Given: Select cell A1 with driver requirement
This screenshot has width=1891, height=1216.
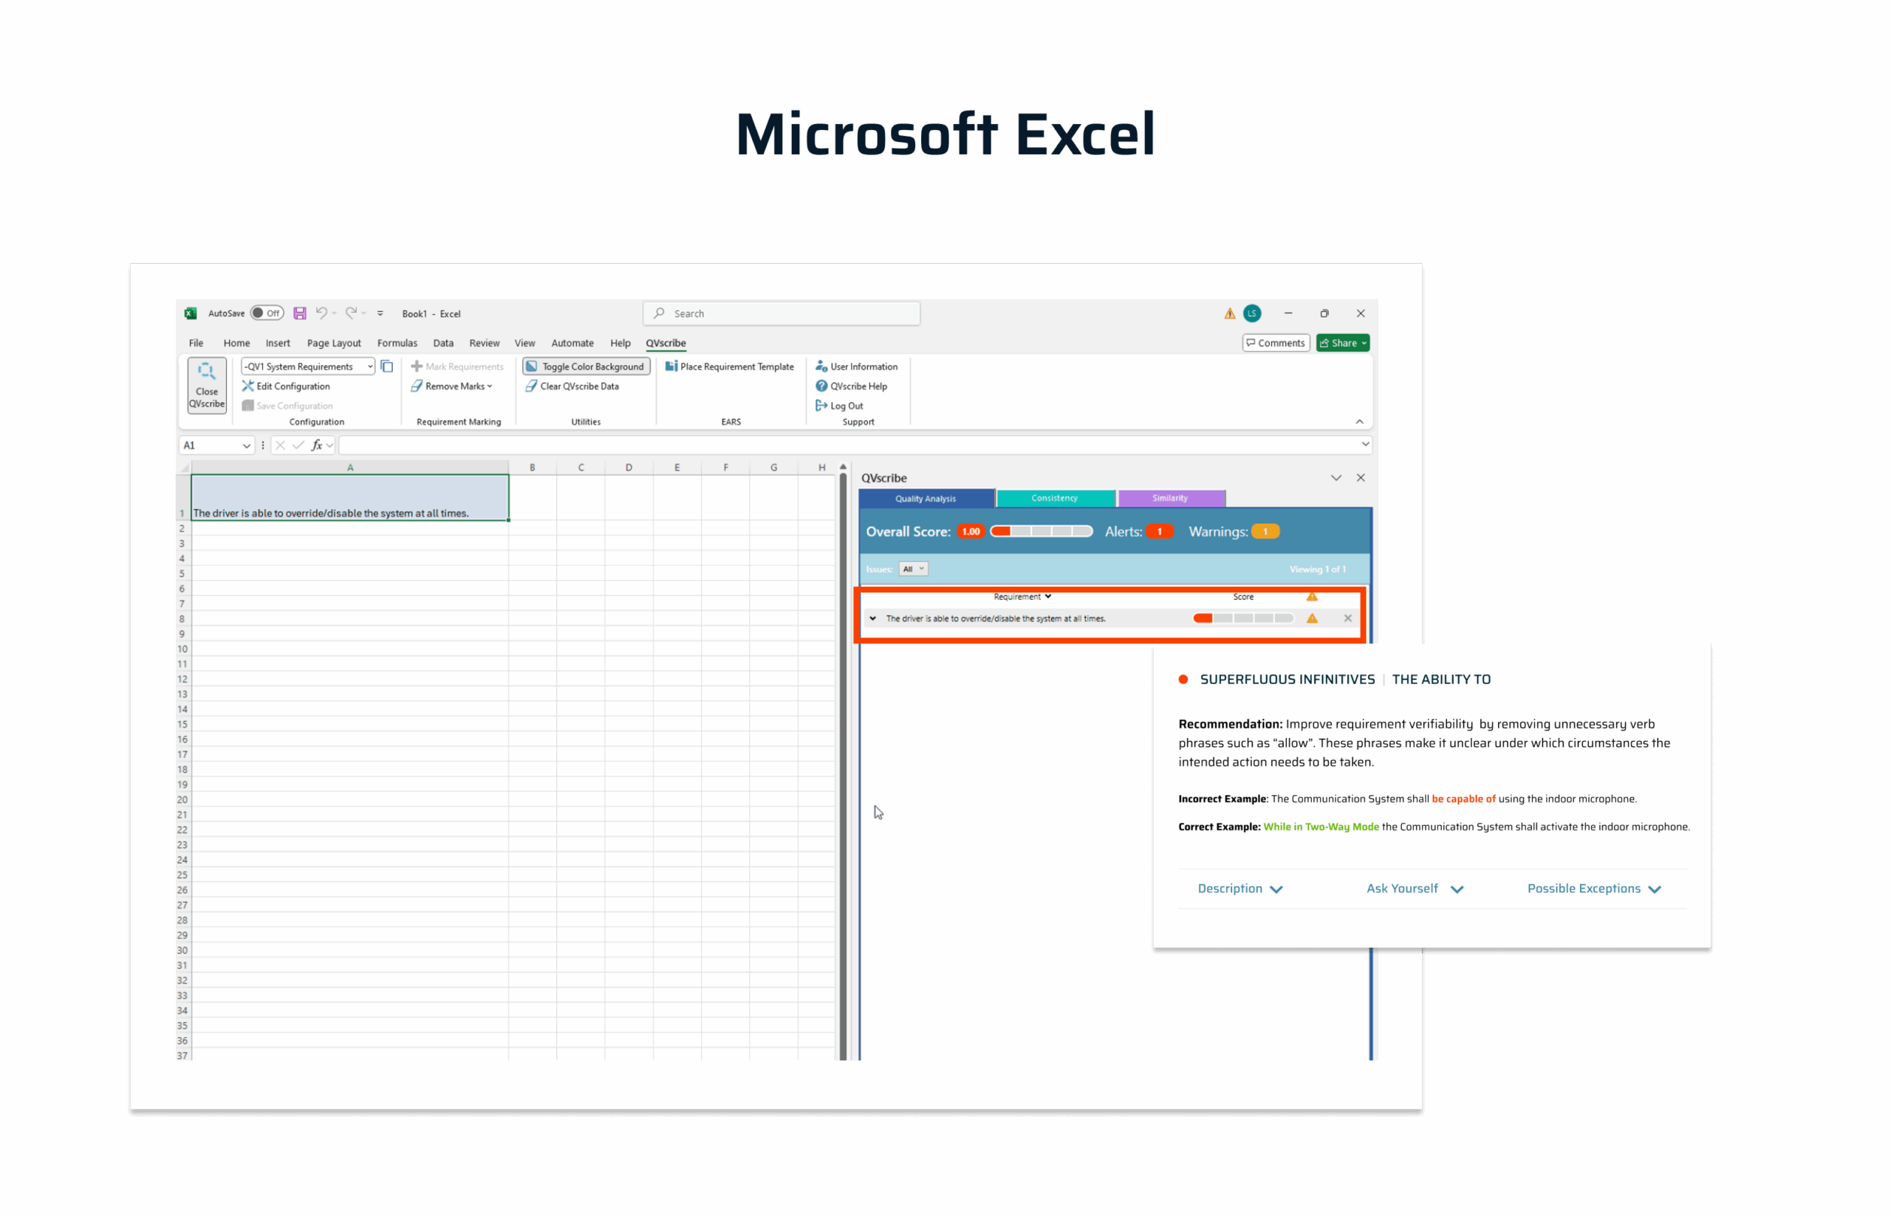Looking at the screenshot, I should [350, 497].
